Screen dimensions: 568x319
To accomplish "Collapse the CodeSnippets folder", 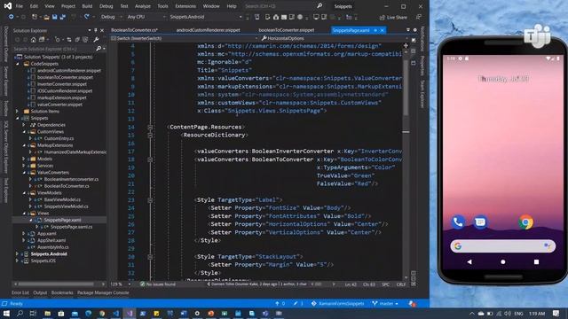I will (18, 64).
